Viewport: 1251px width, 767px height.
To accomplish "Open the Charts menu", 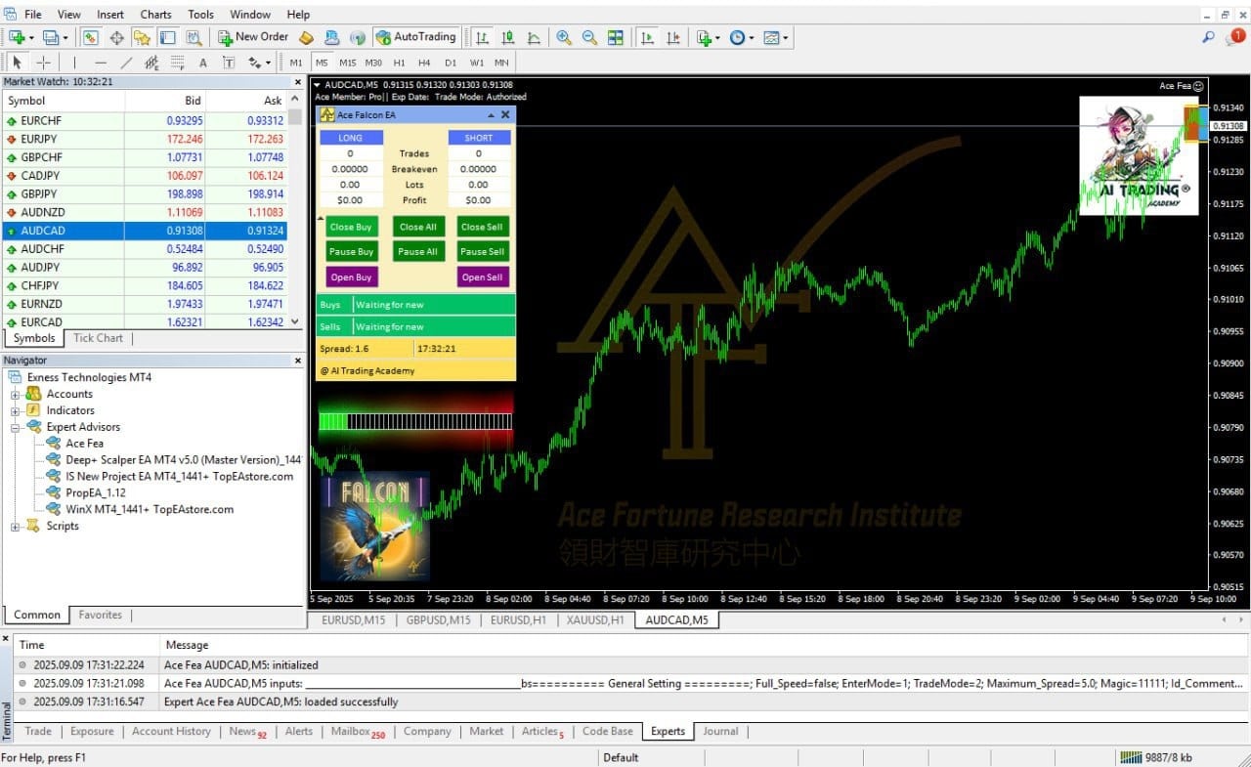I will pyautogui.click(x=155, y=15).
